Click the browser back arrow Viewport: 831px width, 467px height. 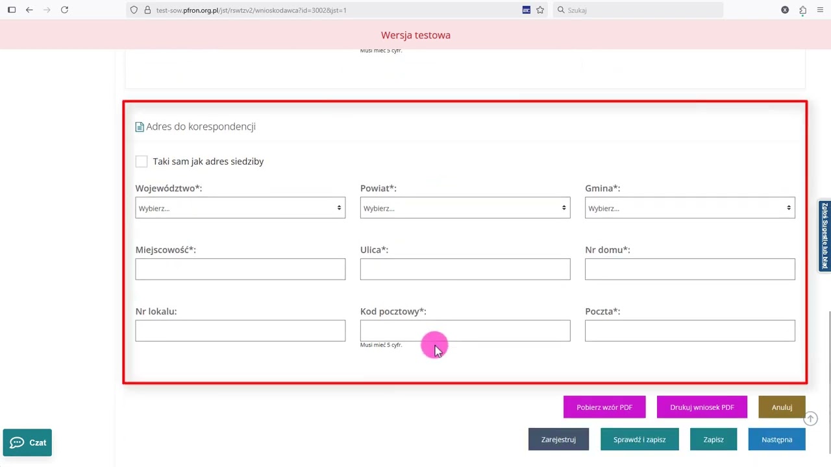click(x=29, y=10)
